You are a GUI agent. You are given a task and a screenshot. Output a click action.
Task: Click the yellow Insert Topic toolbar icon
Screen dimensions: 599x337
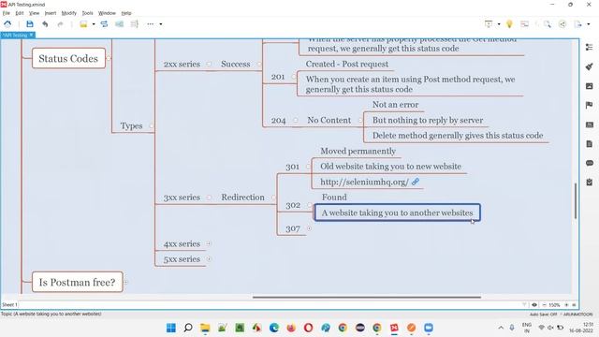click(83, 24)
